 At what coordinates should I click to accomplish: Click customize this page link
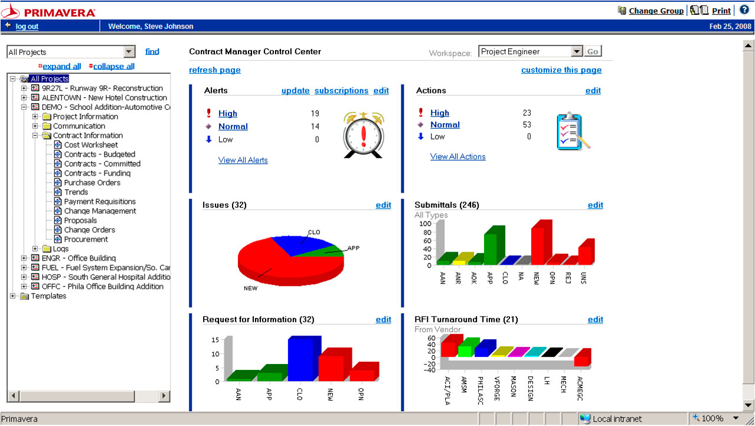tap(561, 70)
